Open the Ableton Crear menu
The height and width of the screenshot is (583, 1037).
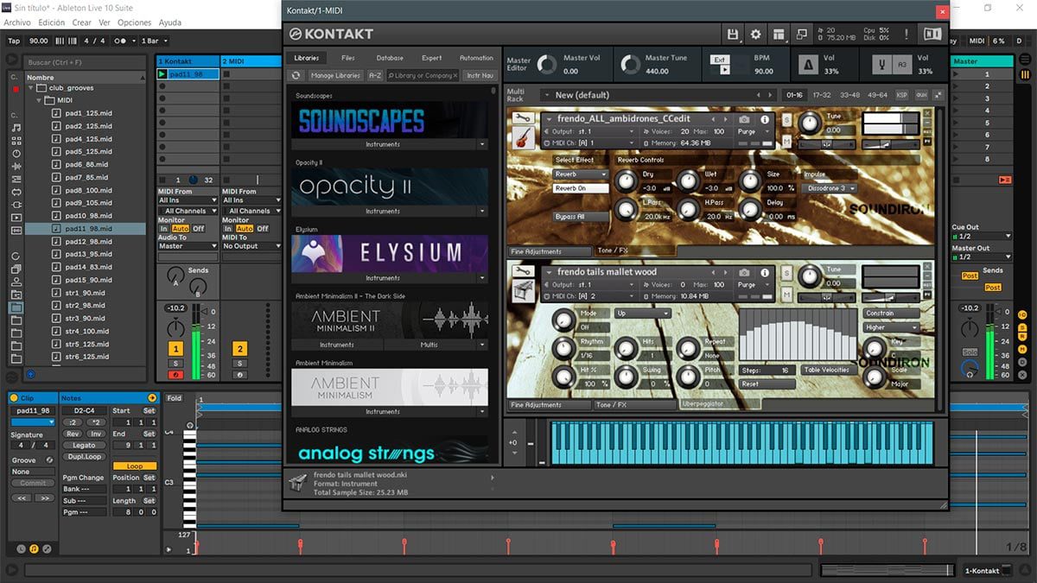coord(81,22)
